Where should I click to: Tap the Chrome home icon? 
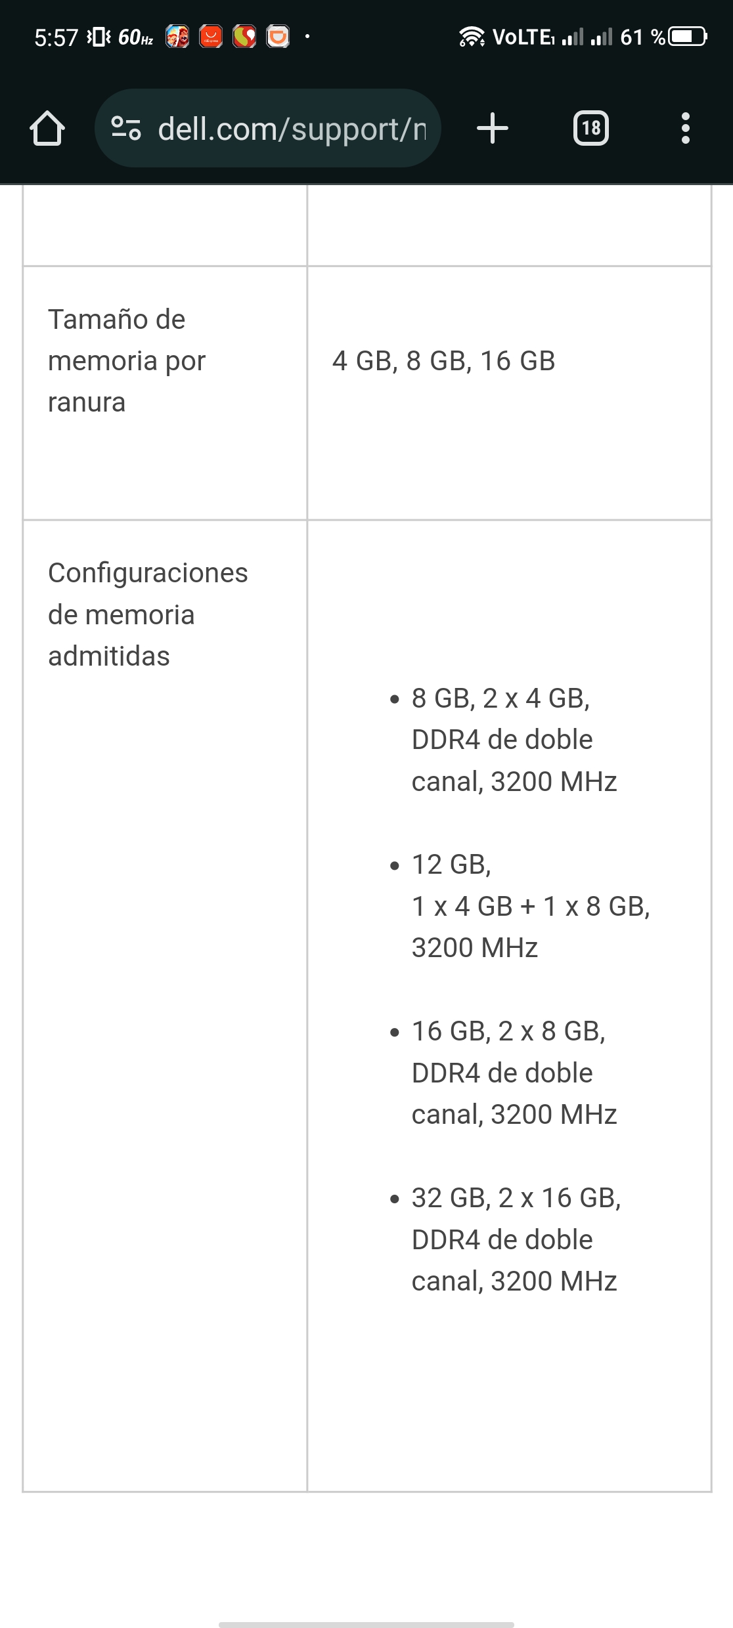pyautogui.click(x=49, y=129)
